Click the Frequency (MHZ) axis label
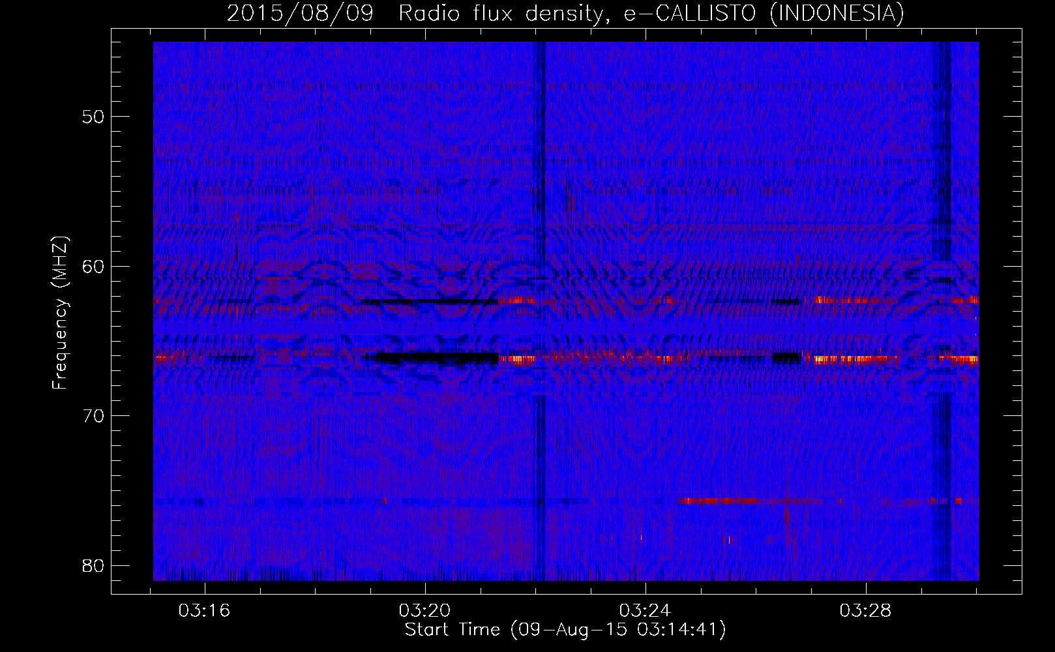The height and width of the screenshot is (652, 1055). [59, 313]
